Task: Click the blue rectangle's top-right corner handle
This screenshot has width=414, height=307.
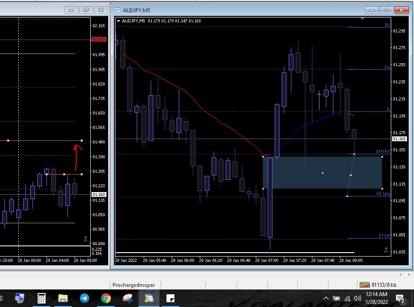Action: point(382,157)
